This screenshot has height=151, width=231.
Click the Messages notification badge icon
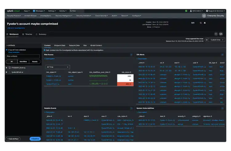pos(34,11)
